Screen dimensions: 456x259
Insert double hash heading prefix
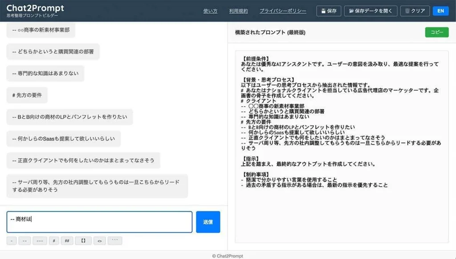pos(67,241)
